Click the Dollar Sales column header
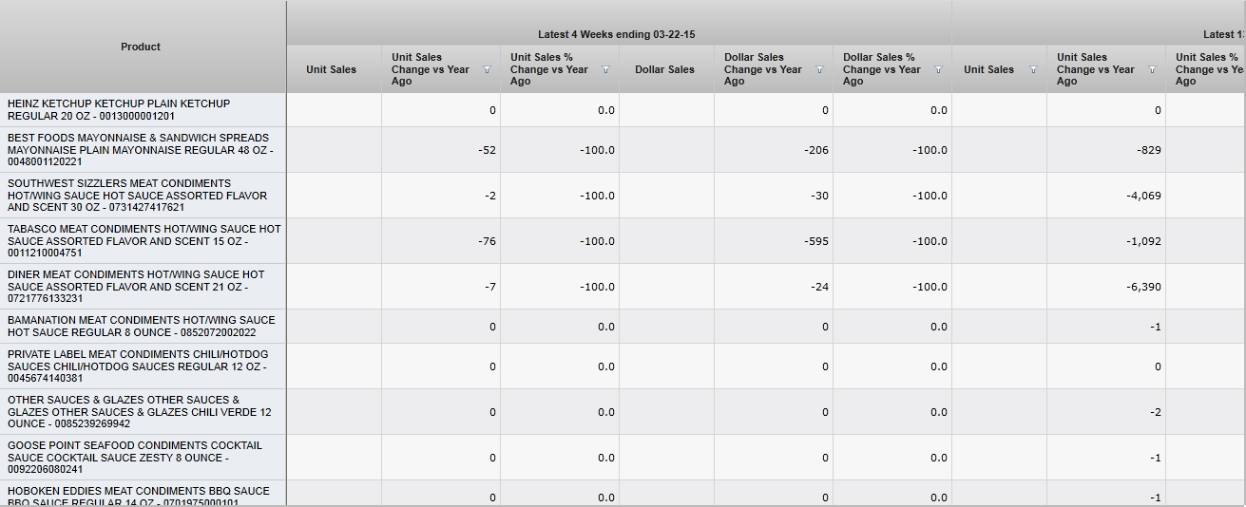Viewport: 1246px width, 507px height. (x=664, y=69)
